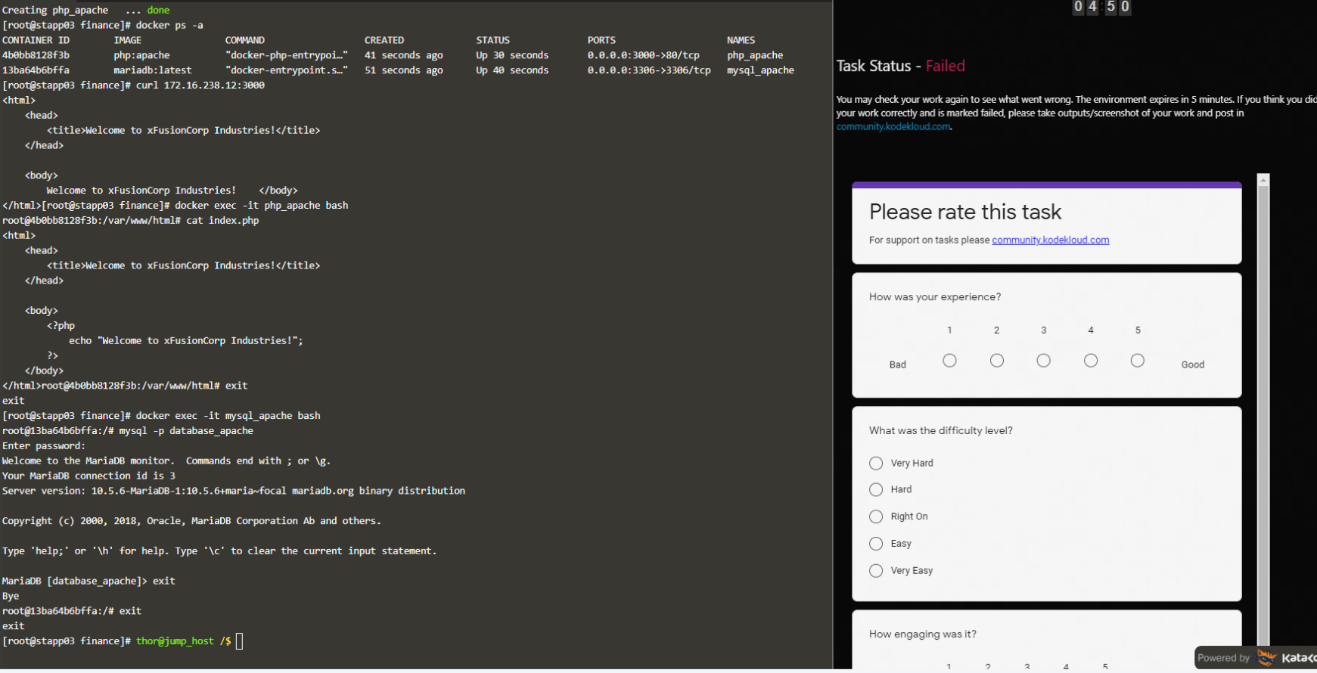Screen dimensions: 1317x673
Task: Rate the experience 5, Good
Action: 1138,361
